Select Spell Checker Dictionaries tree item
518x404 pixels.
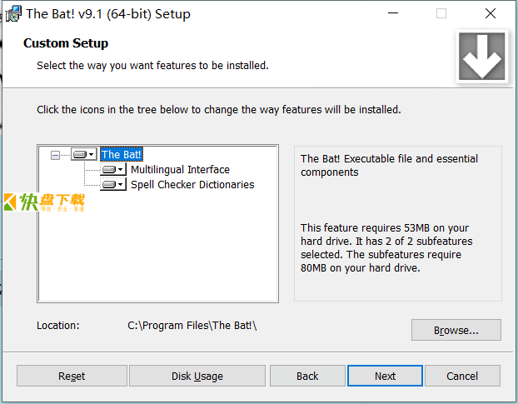(x=192, y=184)
